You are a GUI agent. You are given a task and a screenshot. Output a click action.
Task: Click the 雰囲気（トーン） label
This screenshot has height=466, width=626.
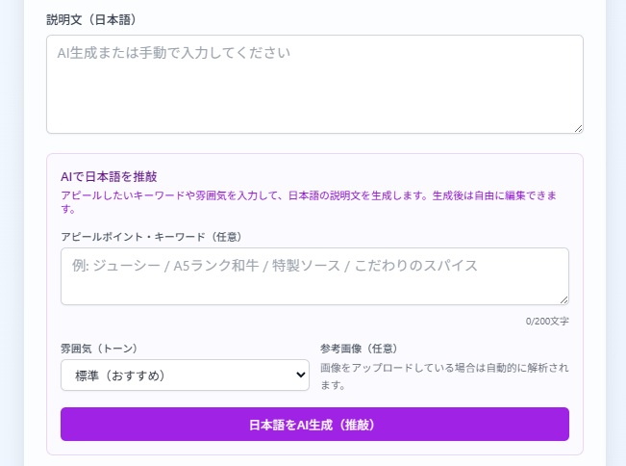coord(99,349)
